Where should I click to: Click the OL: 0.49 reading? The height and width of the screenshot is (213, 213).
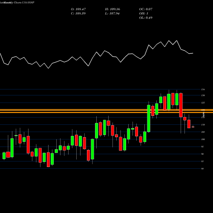pos(146,18)
